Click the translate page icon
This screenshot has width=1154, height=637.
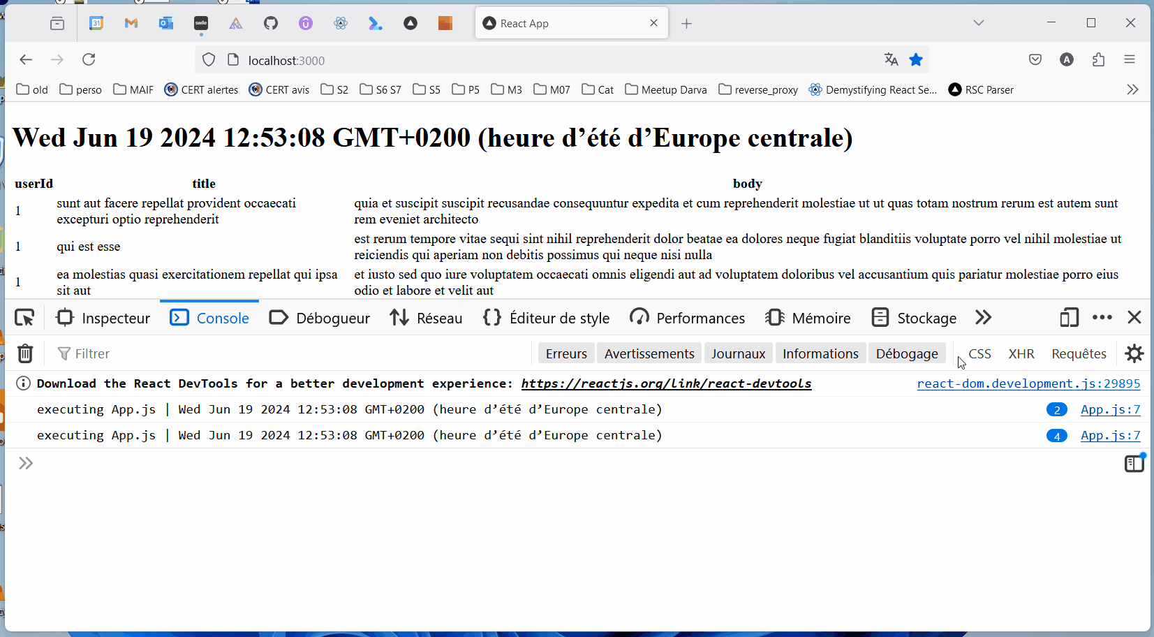pyautogui.click(x=891, y=60)
